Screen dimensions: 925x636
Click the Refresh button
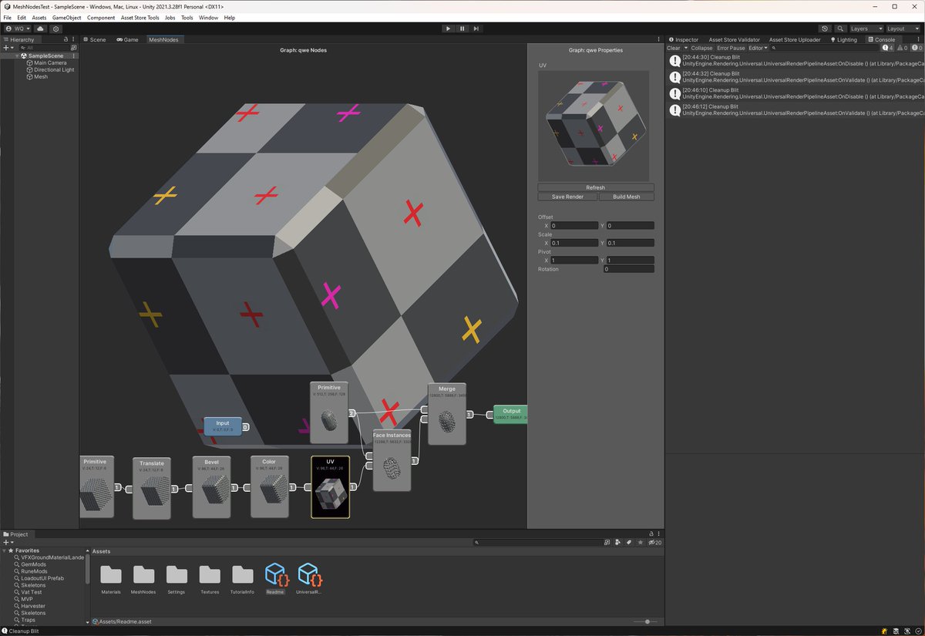tap(596, 187)
